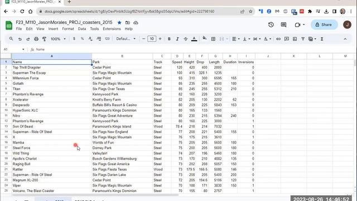Viewport: 357px width, 201px height.
Task: Open vertical align dropdown
Action: click(247, 39)
